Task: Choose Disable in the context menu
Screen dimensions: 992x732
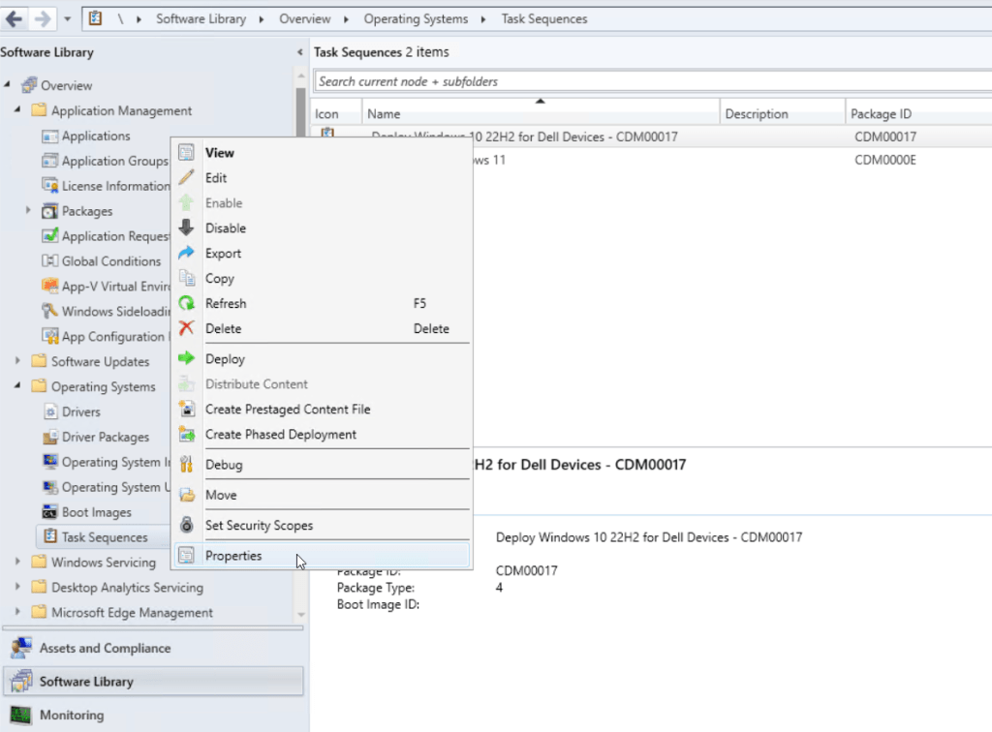Action: (226, 229)
